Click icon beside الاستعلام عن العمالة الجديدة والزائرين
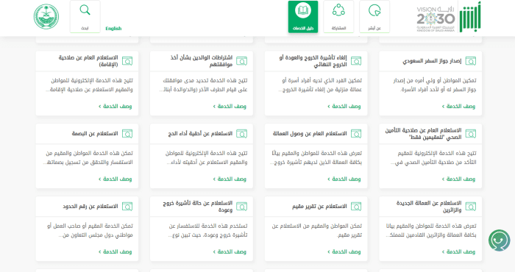This screenshot has height=272, width=515. tap(471, 207)
